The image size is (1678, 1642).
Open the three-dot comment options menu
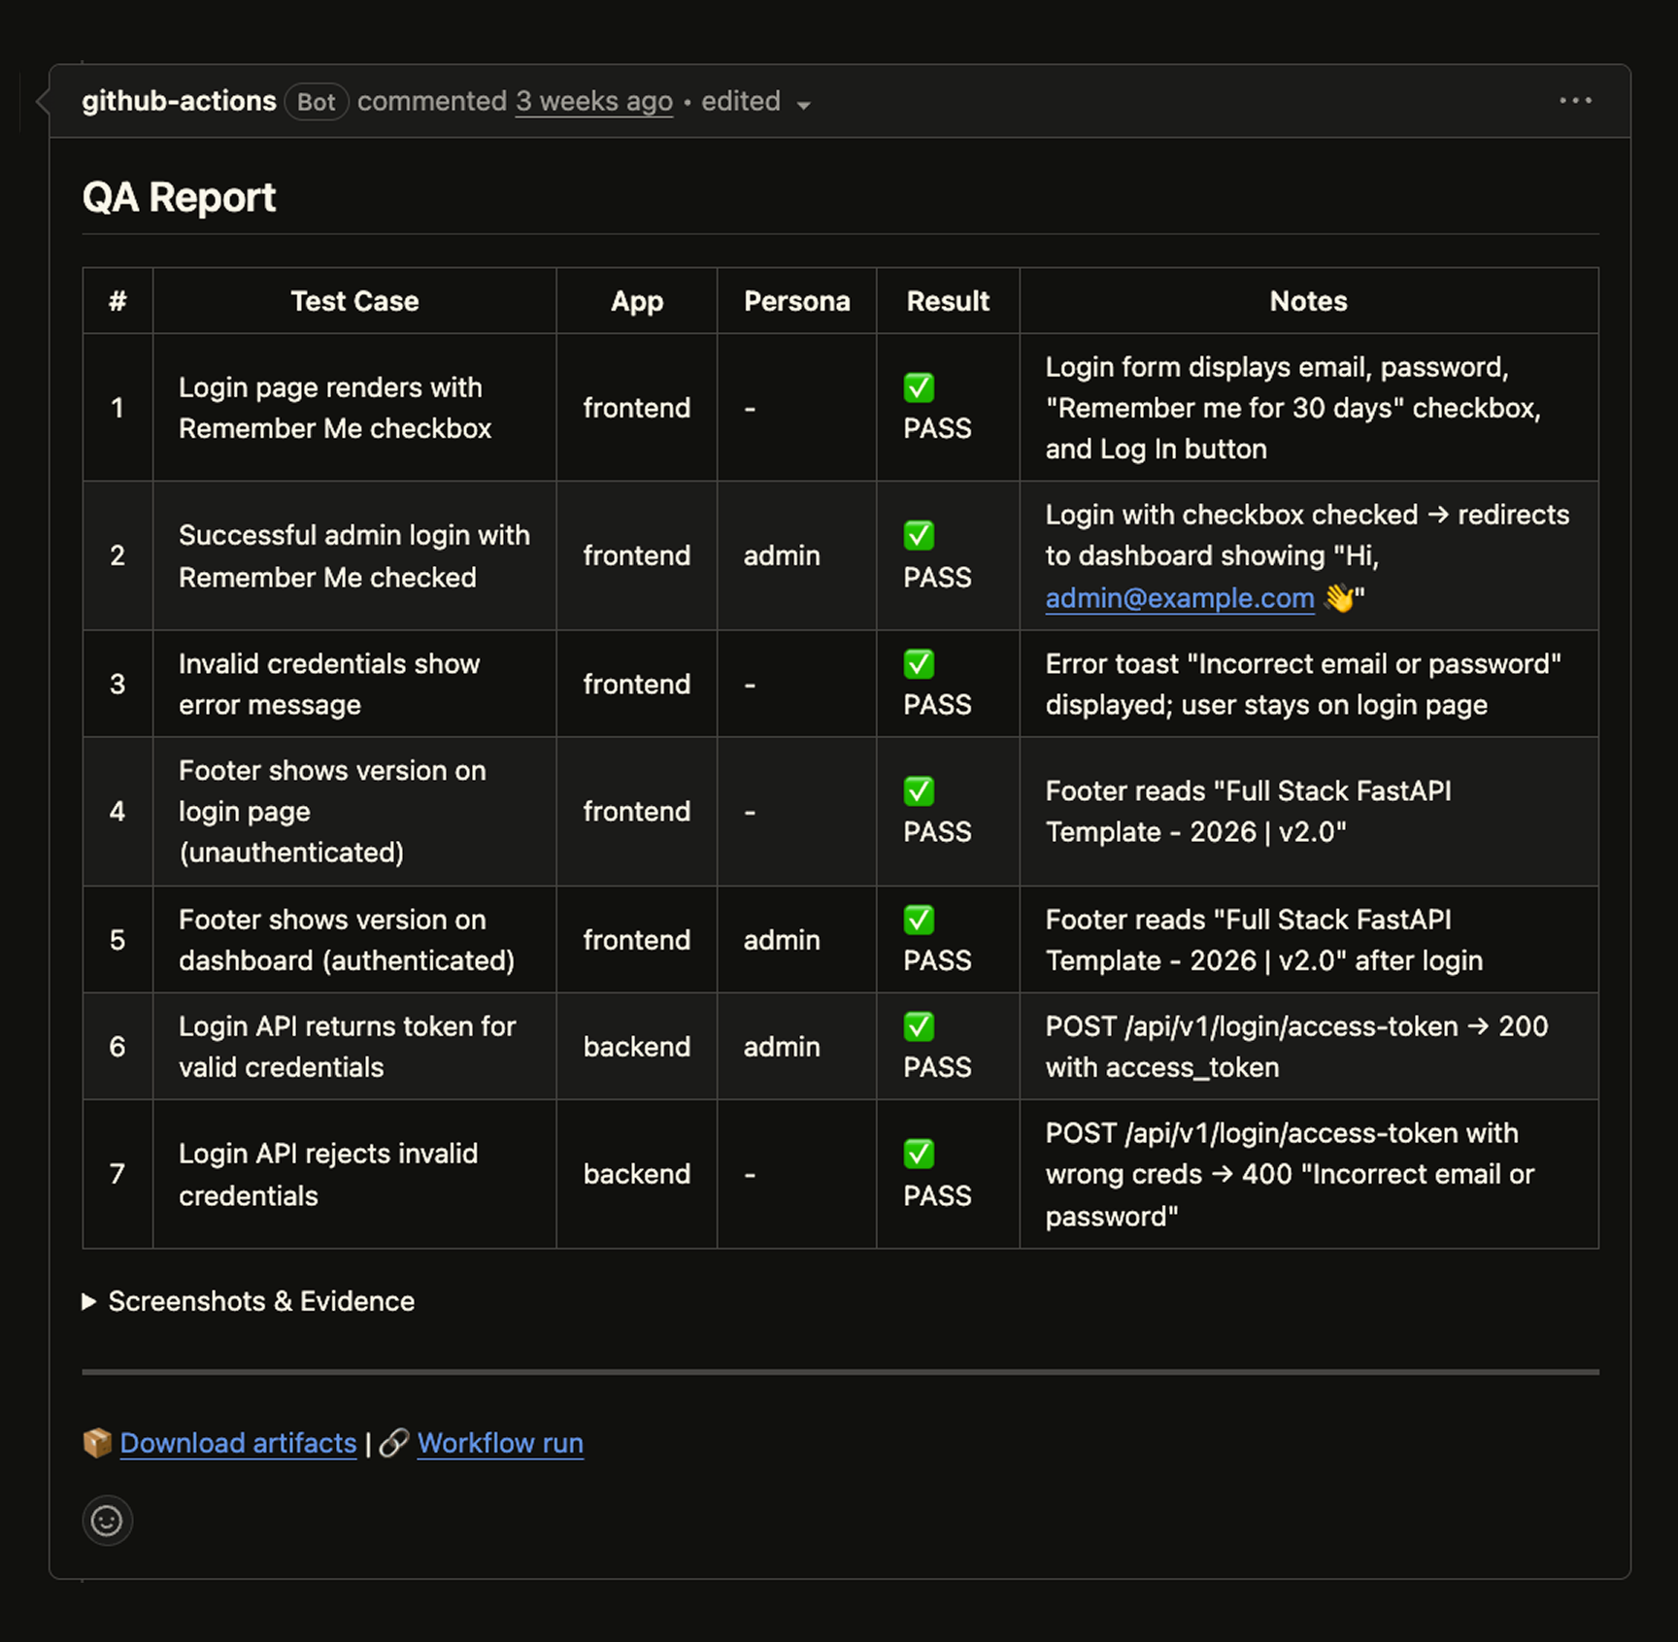(1574, 101)
